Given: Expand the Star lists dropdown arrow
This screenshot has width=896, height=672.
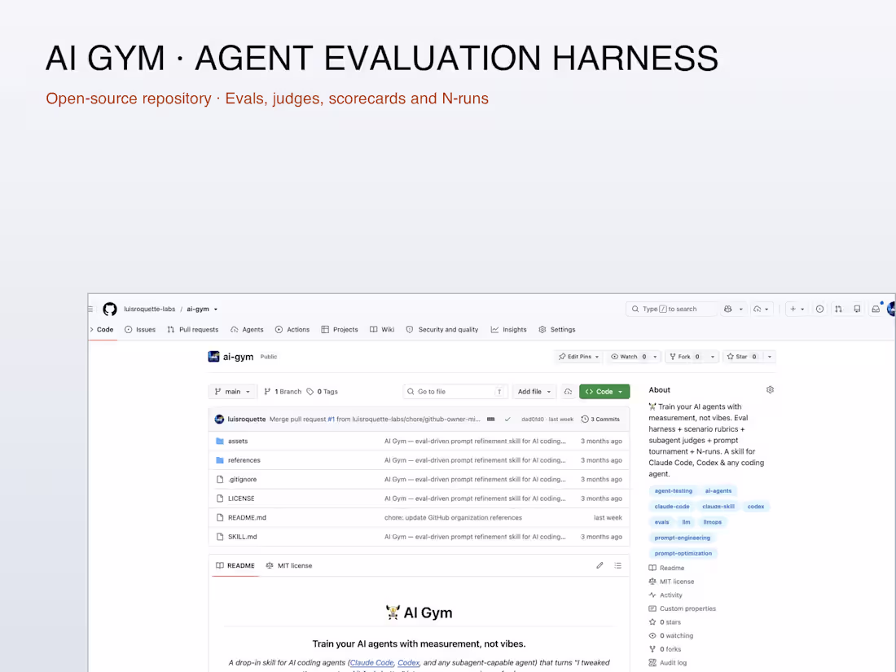Looking at the screenshot, I should (x=769, y=357).
